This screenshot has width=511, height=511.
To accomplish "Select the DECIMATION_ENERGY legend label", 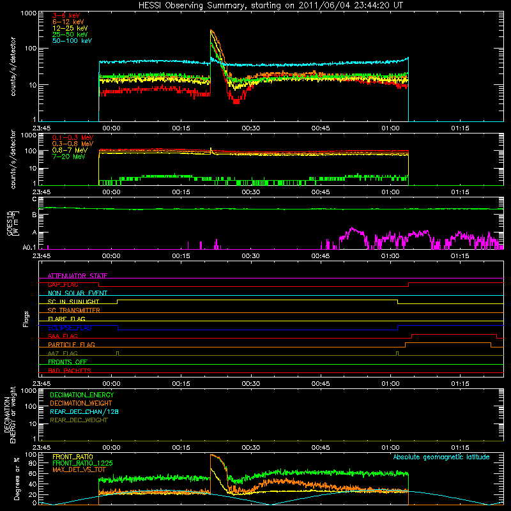I will point(82,395).
